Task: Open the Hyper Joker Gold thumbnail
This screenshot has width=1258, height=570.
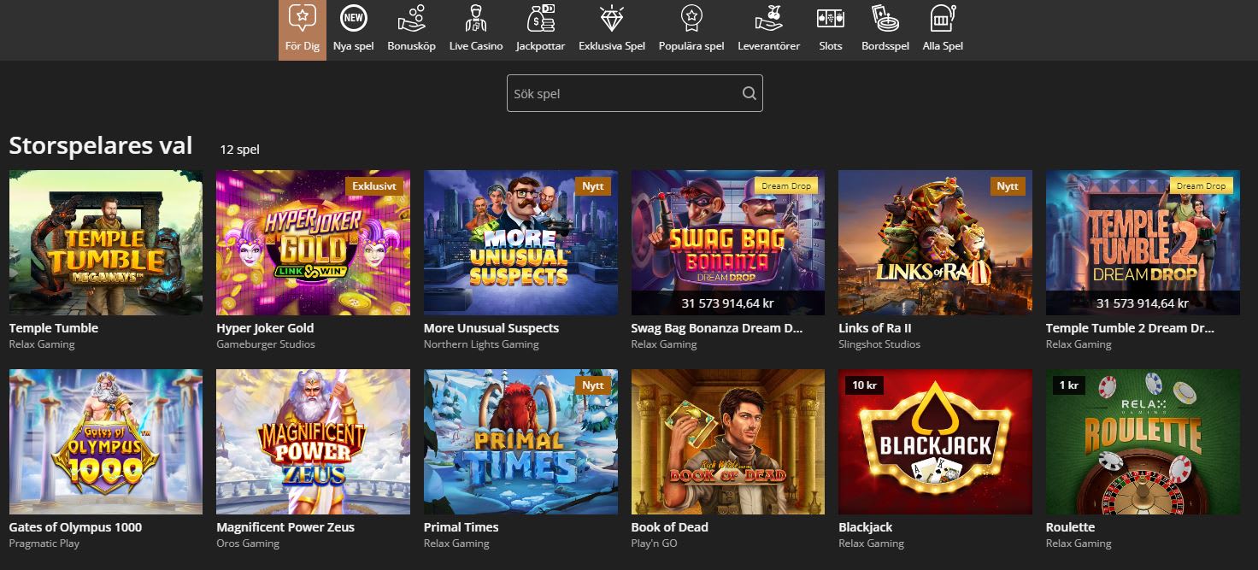Action: pyautogui.click(x=313, y=243)
